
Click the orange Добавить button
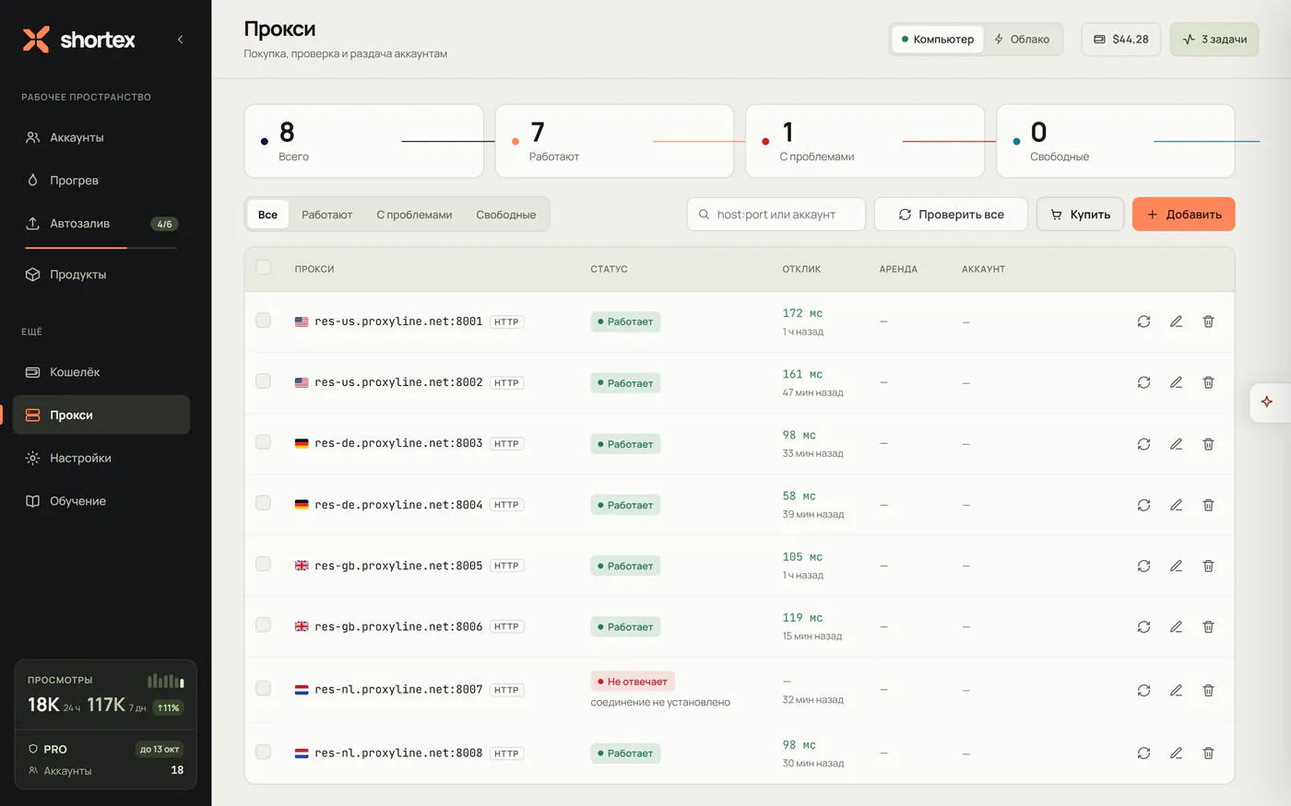(1183, 215)
